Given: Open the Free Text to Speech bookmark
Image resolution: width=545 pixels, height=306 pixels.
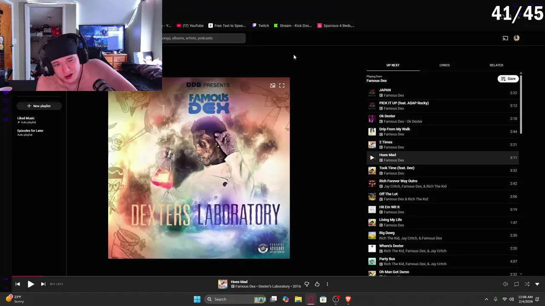Looking at the screenshot, I should [227, 25].
